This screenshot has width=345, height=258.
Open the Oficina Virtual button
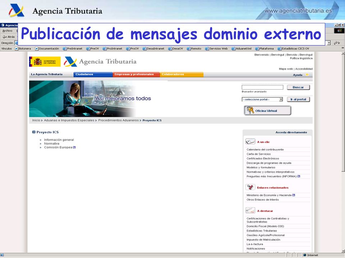[x=267, y=111]
